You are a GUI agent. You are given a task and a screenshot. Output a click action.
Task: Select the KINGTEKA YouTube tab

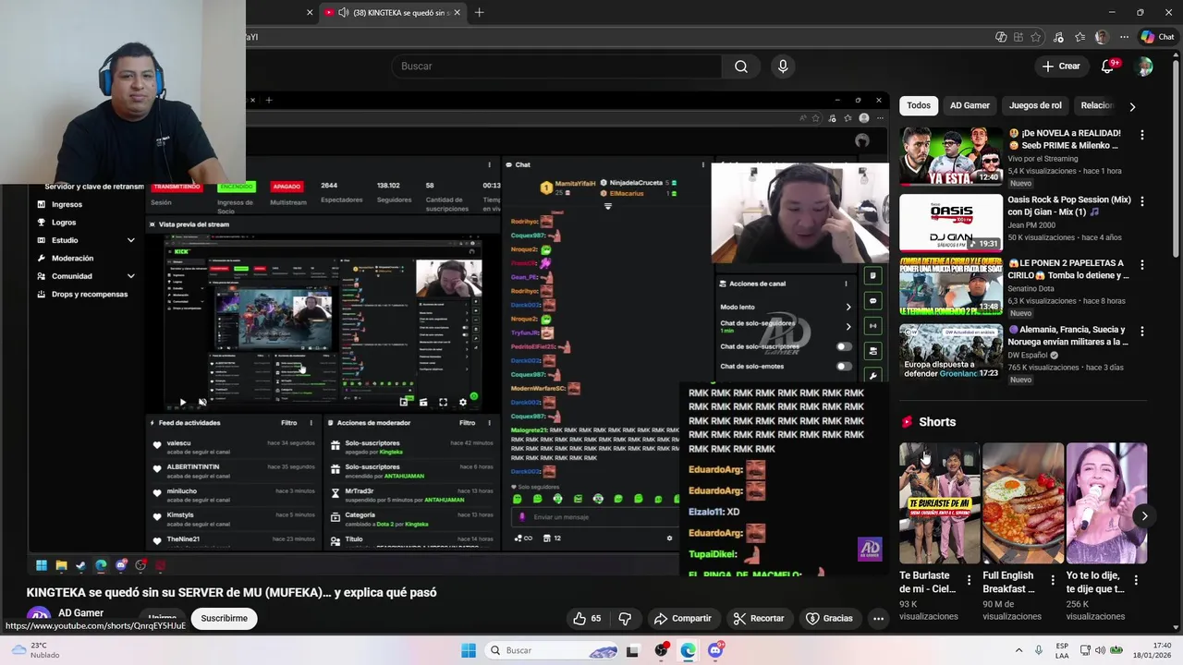pos(393,12)
